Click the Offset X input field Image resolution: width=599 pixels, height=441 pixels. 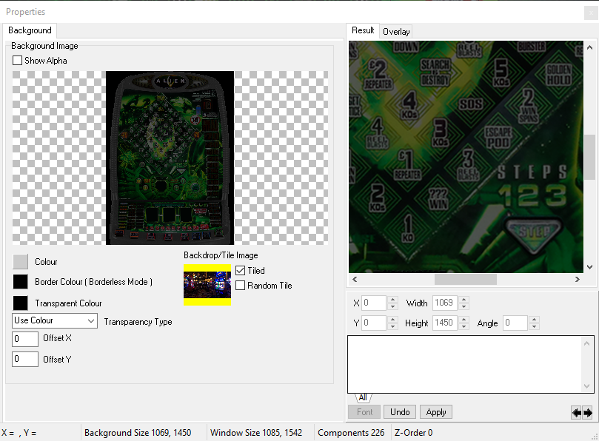point(25,339)
